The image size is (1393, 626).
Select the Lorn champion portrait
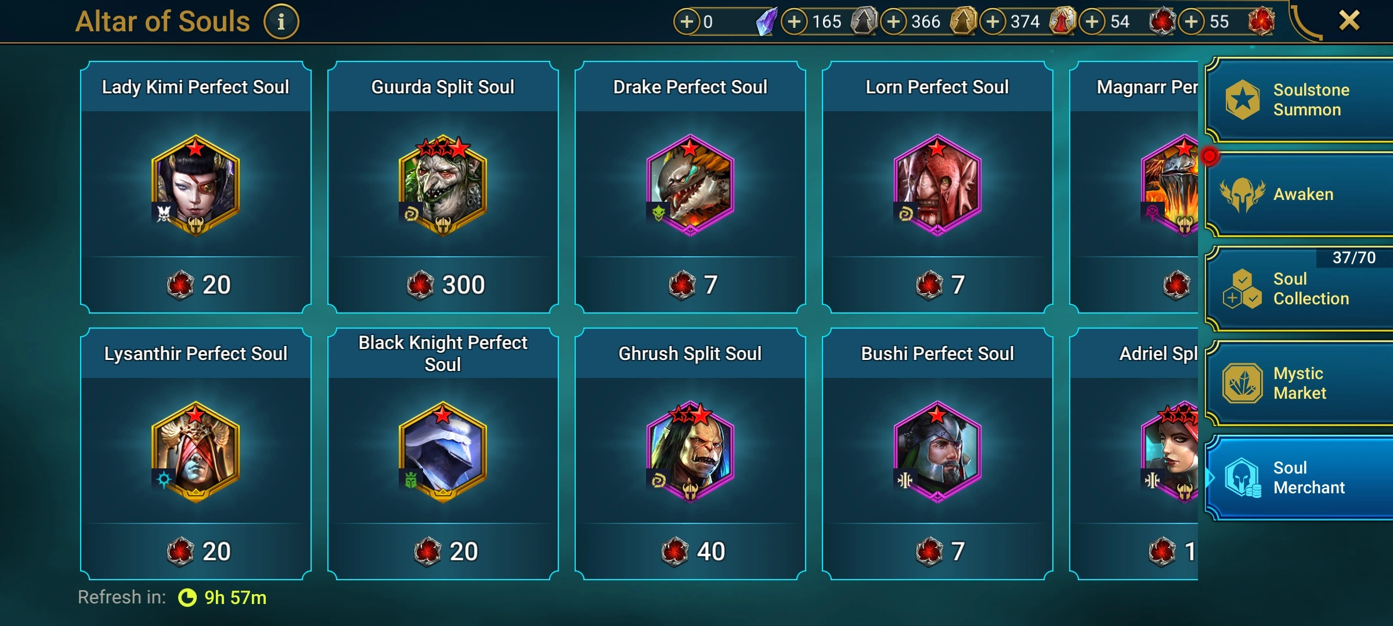click(x=937, y=185)
